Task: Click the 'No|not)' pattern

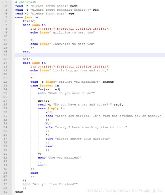Action: coord(44,101)
